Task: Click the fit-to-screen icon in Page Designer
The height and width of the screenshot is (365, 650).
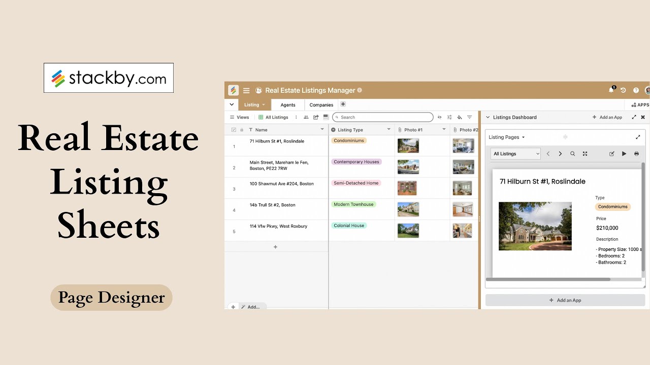Action: 585,154
